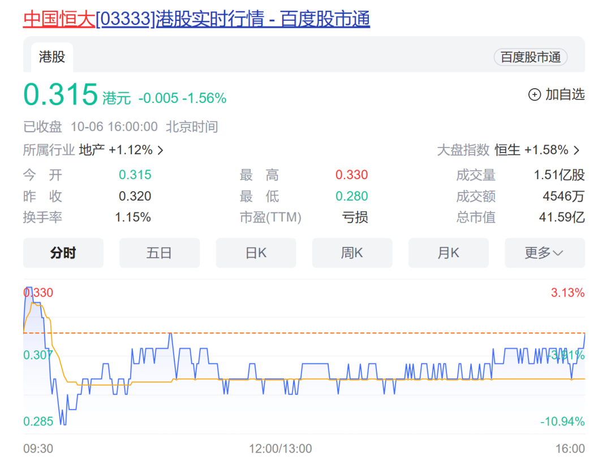Image resolution: width=611 pixels, height=460 pixels.
Task: Switch to the 分时 chart tab
Action: pos(63,253)
